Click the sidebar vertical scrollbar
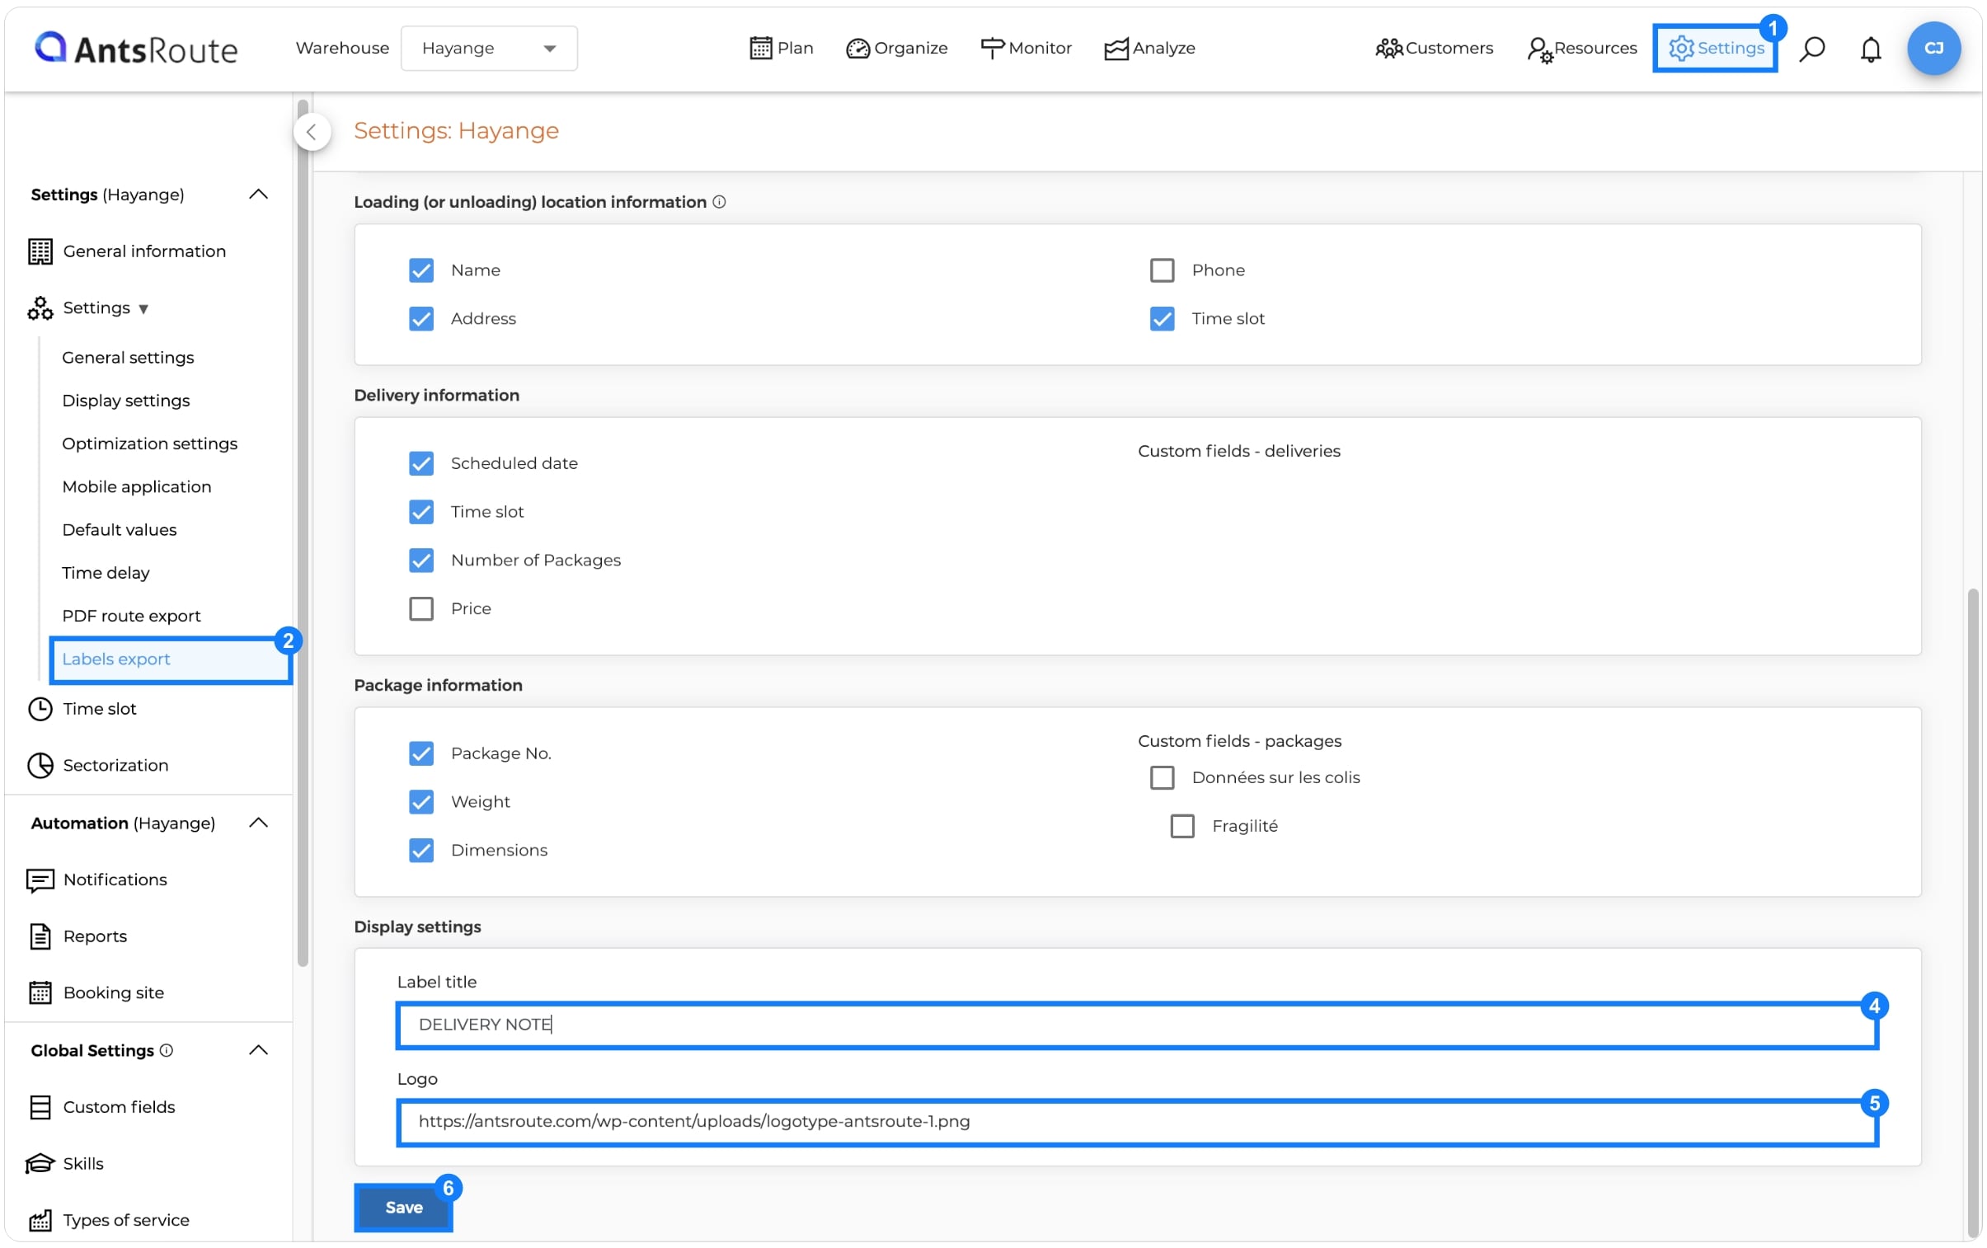This screenshot has height=1248, width=1987. point(303,532)
